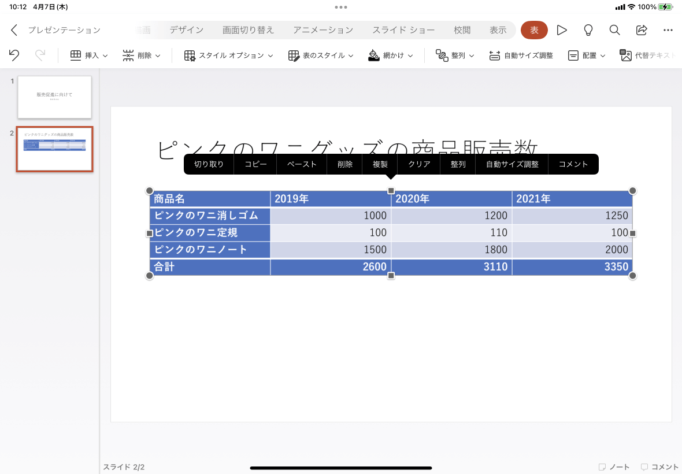Switch to the アニメーション tab
The width and height of the screenshot is (682, 474).
pyautogui.click(x=323, y=30)
